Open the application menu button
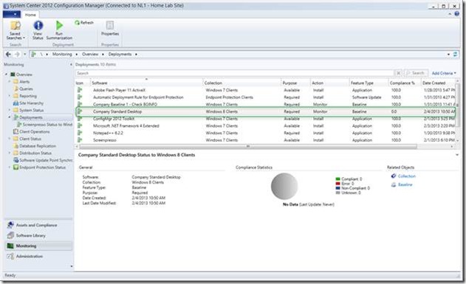The height and width of the screenshot is (284, 466). 12,14
